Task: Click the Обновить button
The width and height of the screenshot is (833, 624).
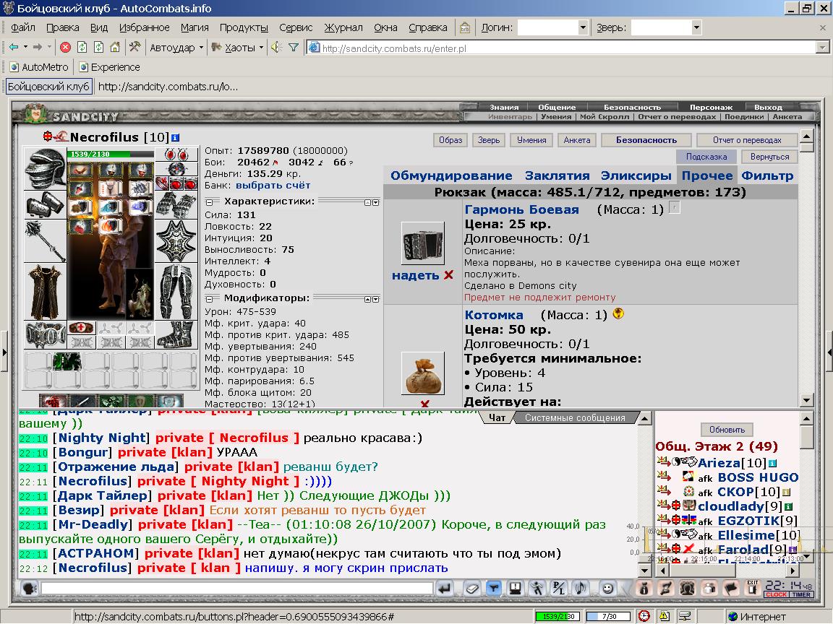Action: pos(727,429)
